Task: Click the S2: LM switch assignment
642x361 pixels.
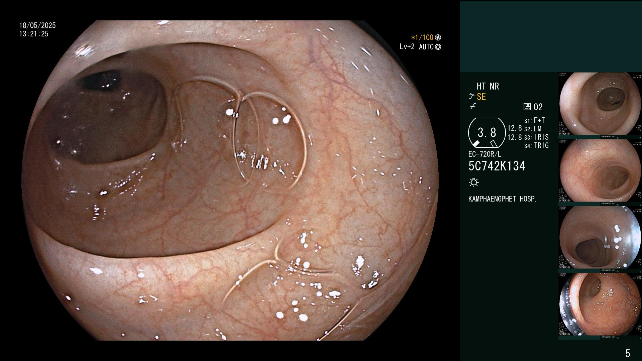Action: click(x=533, y=129)
